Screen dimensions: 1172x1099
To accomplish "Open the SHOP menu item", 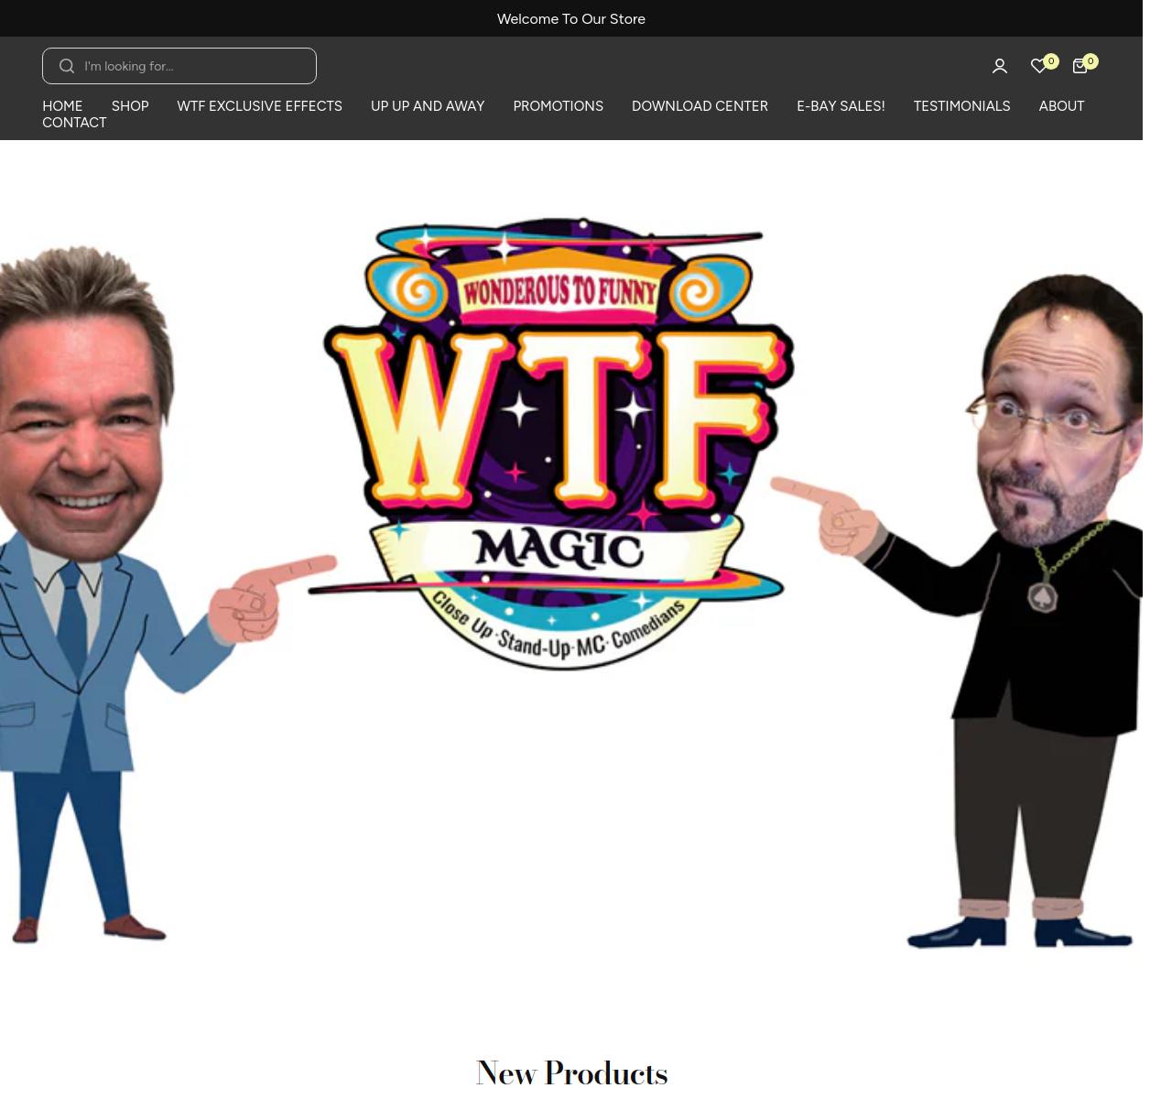I will point(130,106).
